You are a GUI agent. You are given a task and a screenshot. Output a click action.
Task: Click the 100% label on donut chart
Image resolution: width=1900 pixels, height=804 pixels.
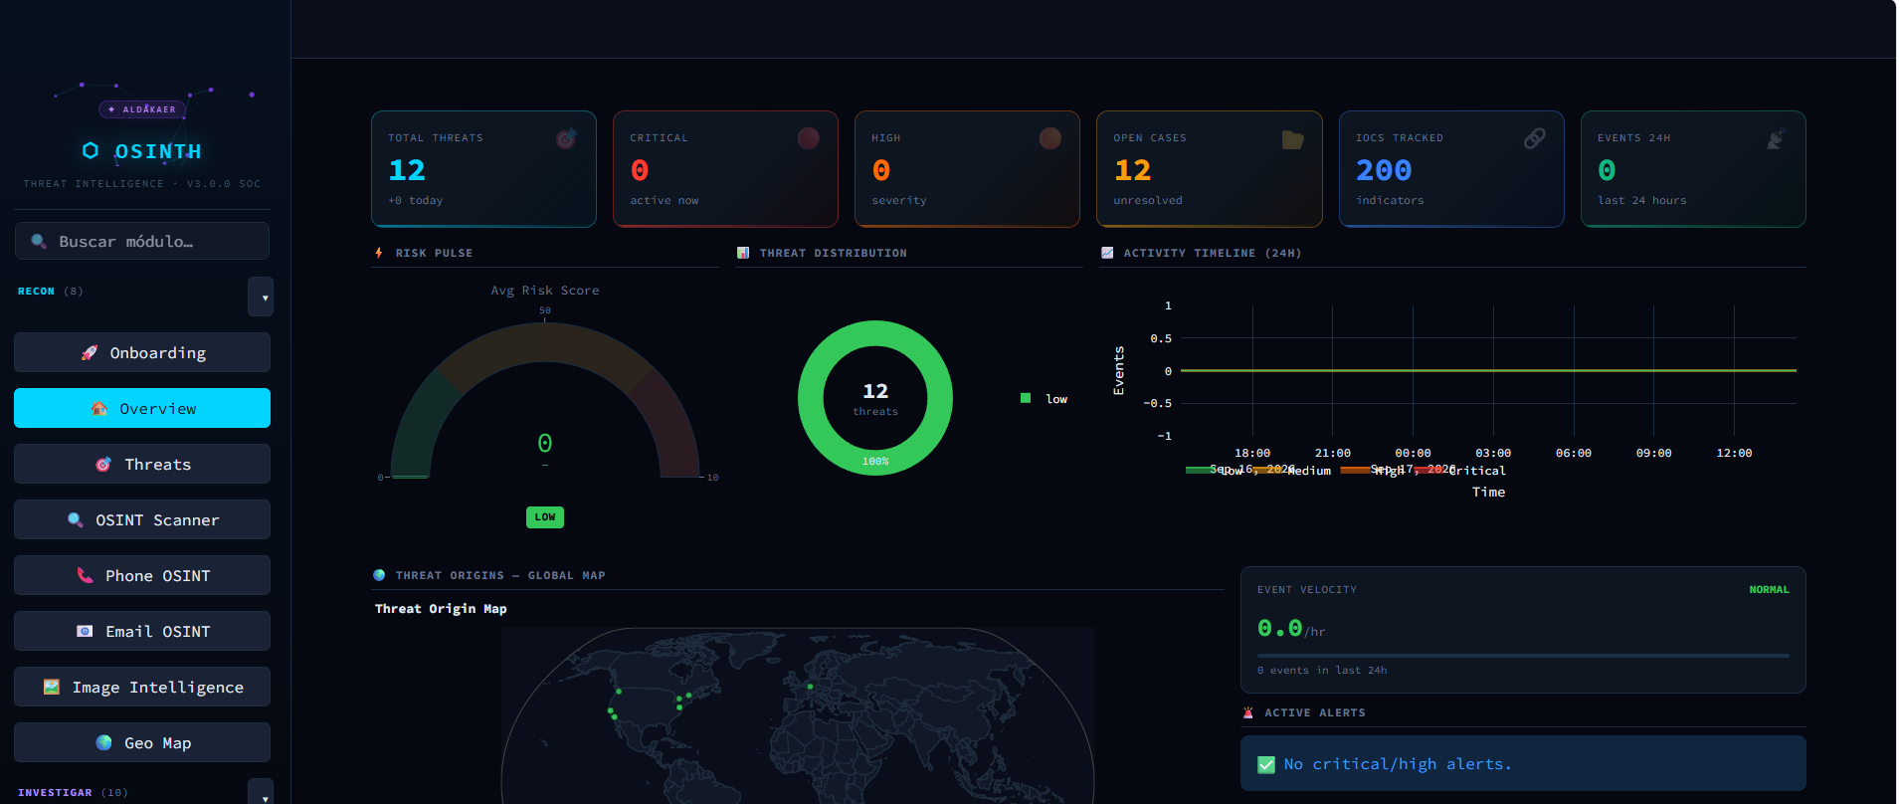[x=875, y=462]
